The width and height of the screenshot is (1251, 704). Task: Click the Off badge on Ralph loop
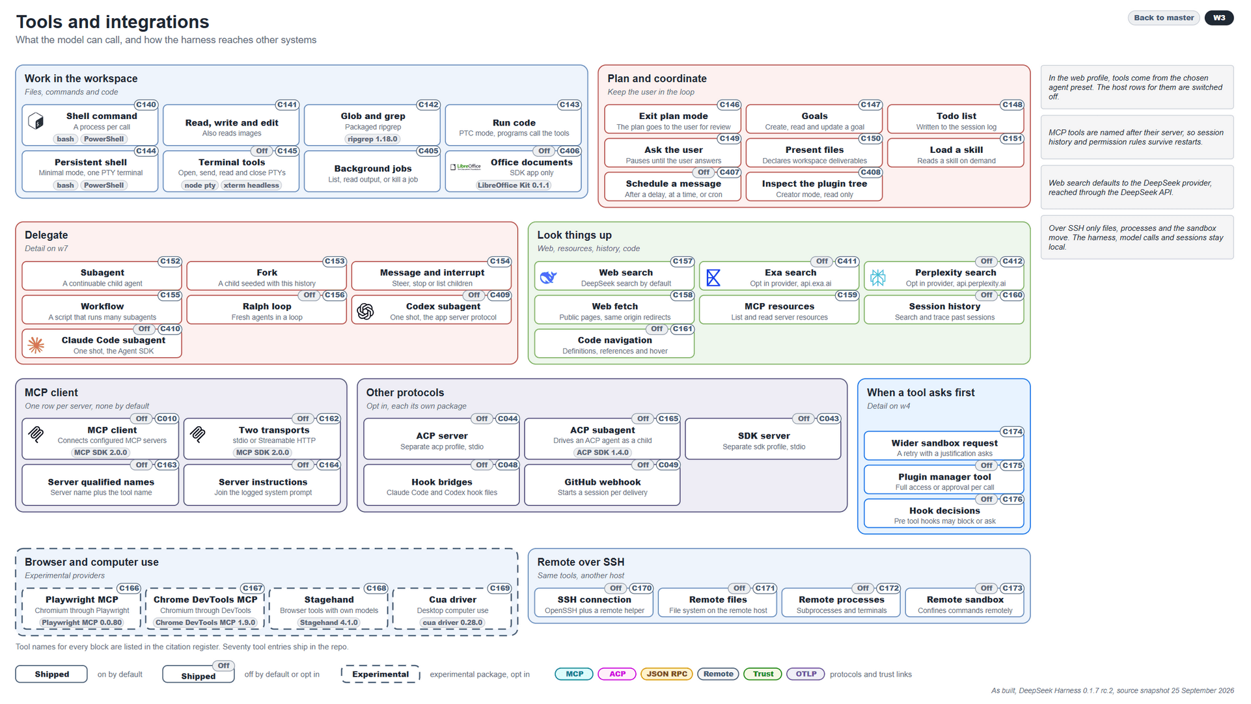point(310,295)
